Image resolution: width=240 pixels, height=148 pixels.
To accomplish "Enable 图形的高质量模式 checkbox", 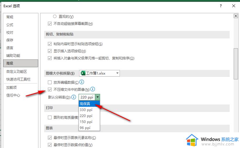I will click(x=50, y=117).
